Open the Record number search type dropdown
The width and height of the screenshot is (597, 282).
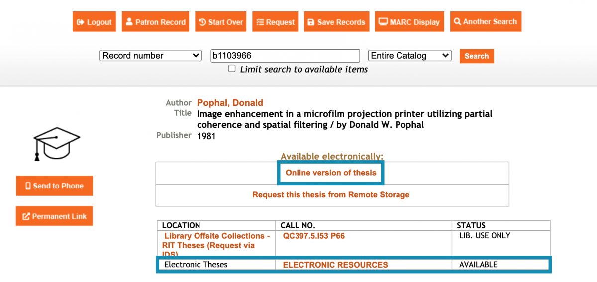pos(151,56)
